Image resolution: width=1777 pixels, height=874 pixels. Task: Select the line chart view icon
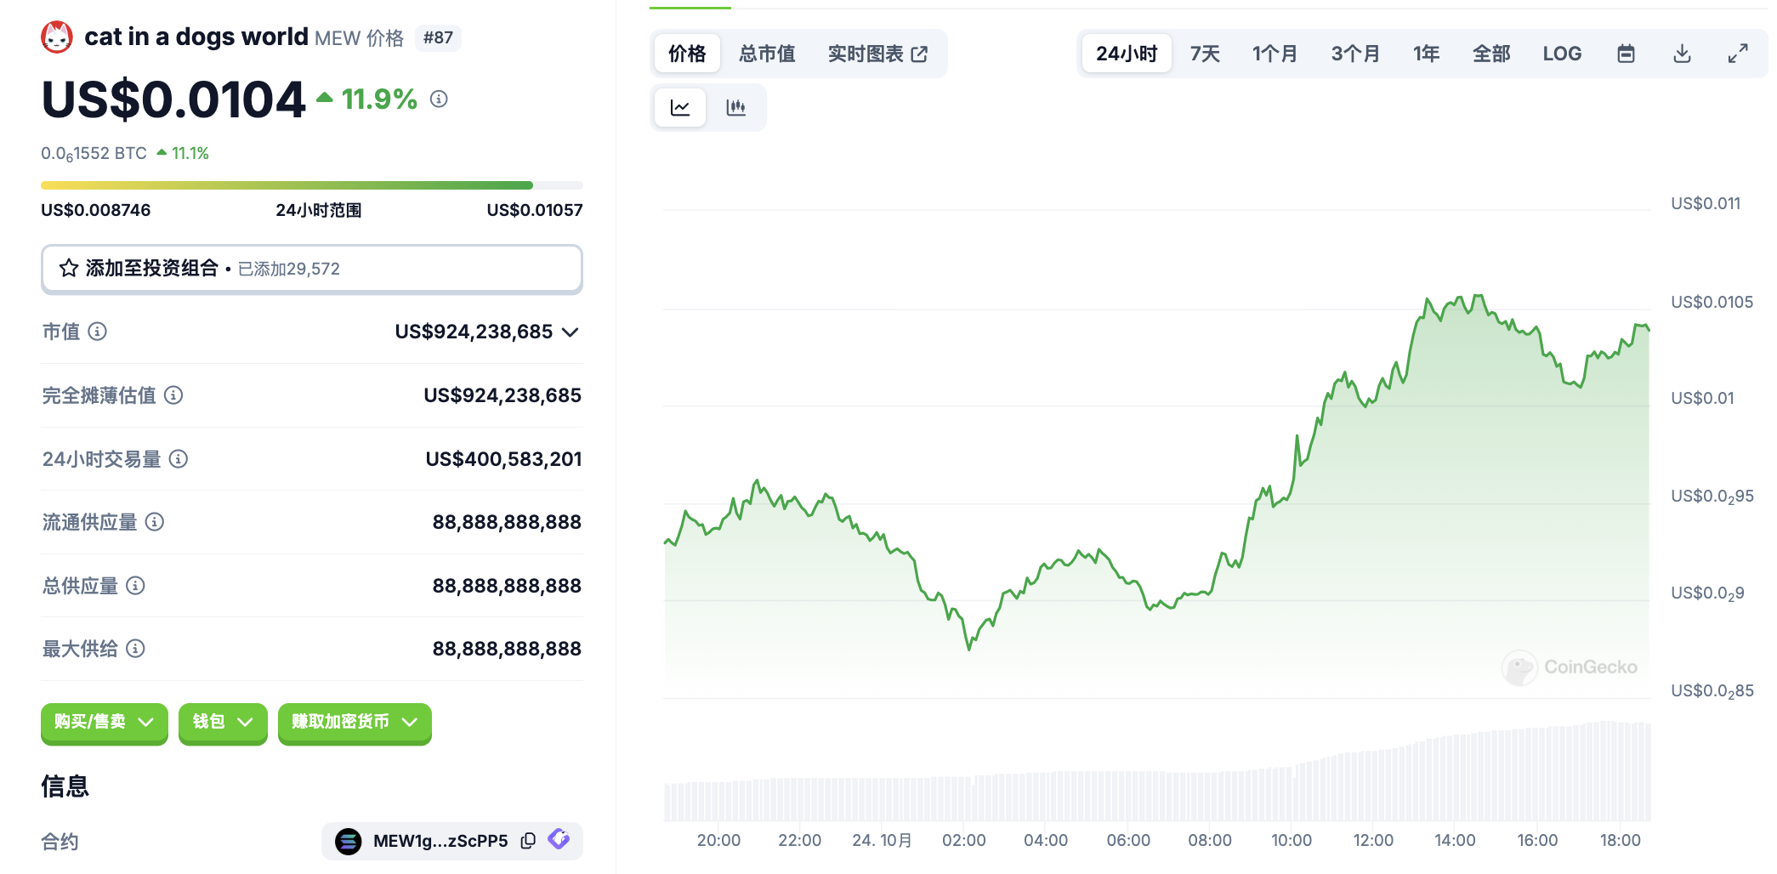(680, 108)
